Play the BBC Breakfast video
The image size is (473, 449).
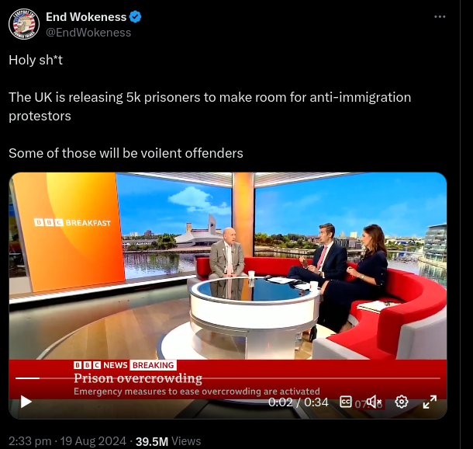(x=26, y=402)
